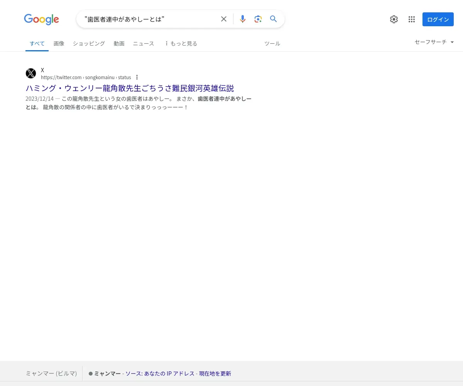Switch to the 動画 tab
This screenshot has width=463, height=386.
119,44
